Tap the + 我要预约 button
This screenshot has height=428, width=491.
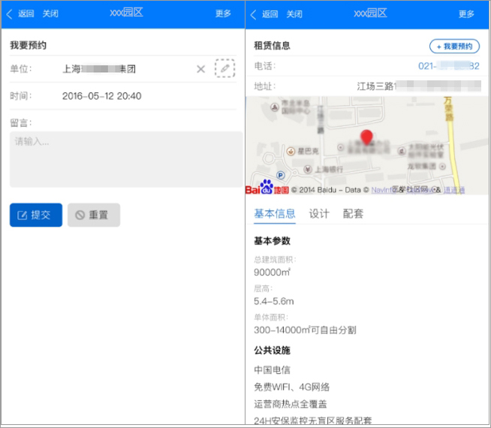point(454,47)
